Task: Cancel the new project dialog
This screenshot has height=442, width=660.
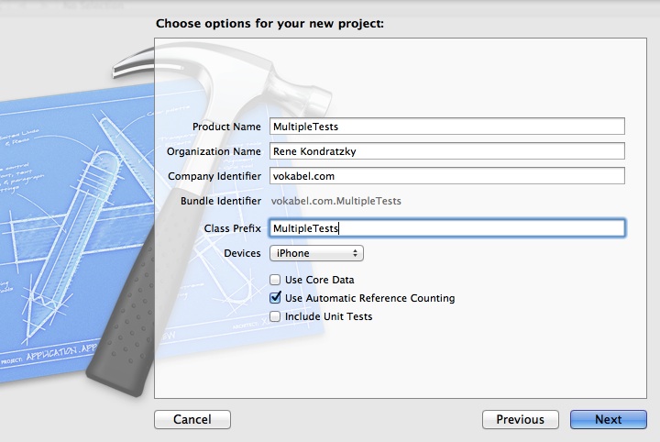Action: click(192, 419)
